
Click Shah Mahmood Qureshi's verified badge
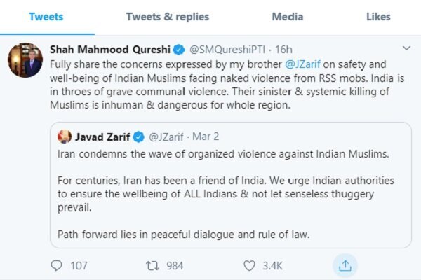point(179,50)
